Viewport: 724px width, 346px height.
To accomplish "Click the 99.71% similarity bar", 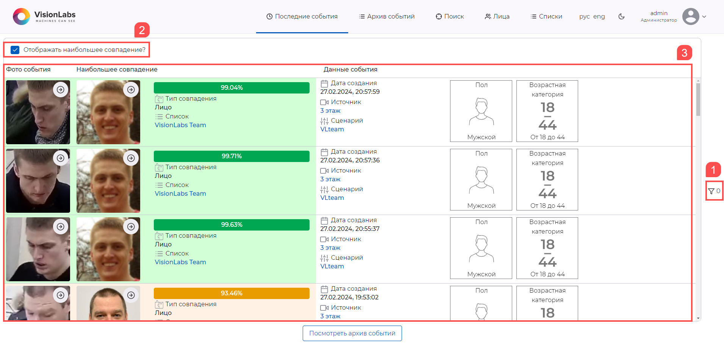I will click(231, 156).
